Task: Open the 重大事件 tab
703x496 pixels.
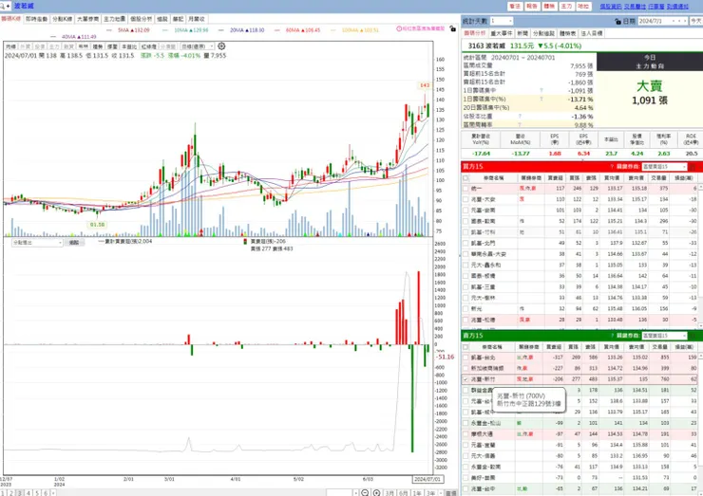Action: coord(502,33)
